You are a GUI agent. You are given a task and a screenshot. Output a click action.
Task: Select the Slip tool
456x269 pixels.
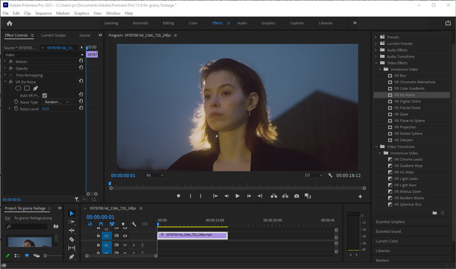(72, 247)
